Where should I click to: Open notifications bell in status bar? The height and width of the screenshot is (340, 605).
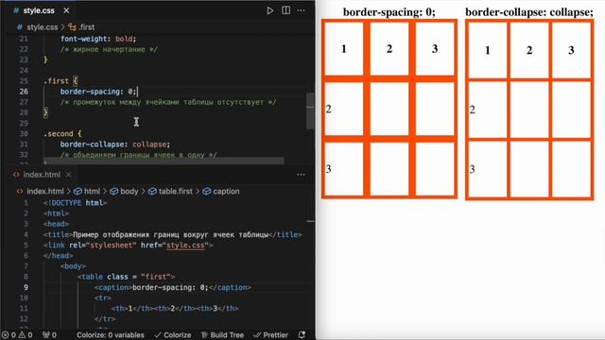click(302, 335)
